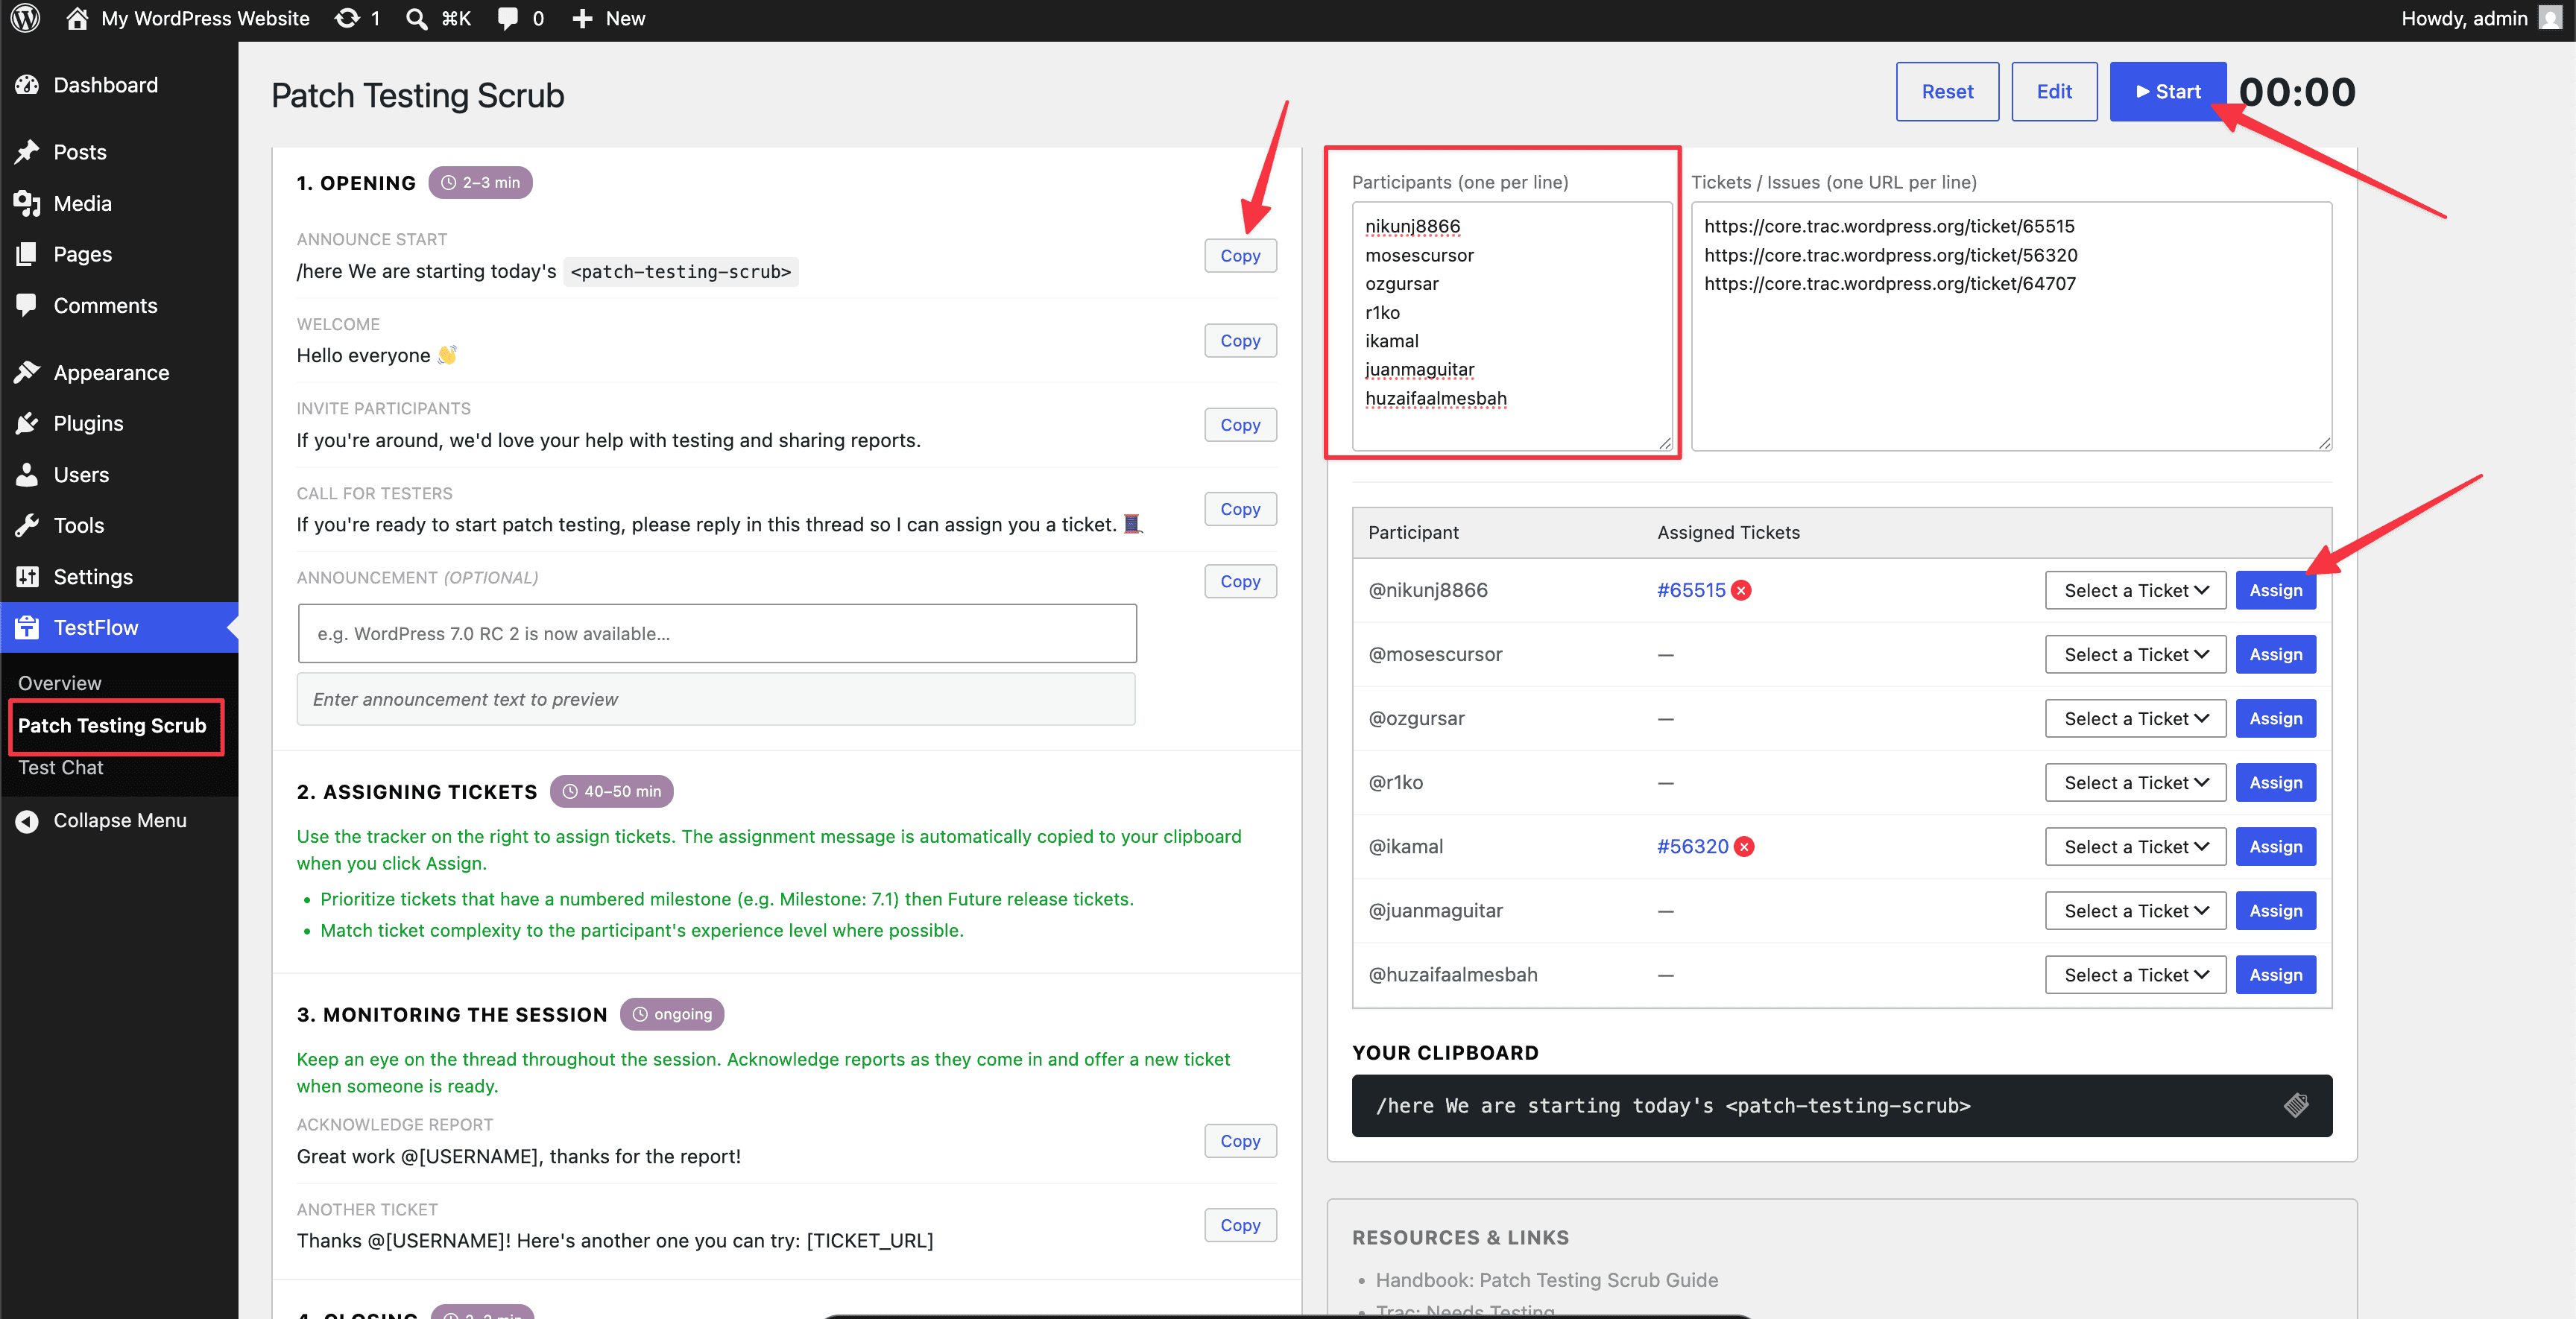Remove ticket #65515 with the red x

point(1741,590)
